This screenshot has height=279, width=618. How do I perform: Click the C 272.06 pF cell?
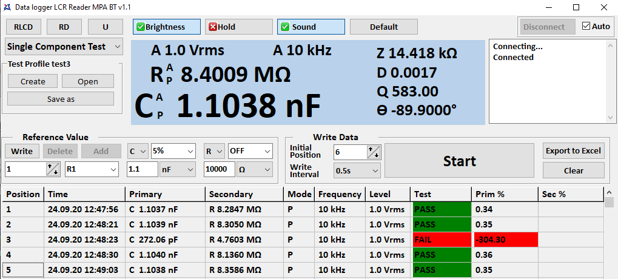166,240
